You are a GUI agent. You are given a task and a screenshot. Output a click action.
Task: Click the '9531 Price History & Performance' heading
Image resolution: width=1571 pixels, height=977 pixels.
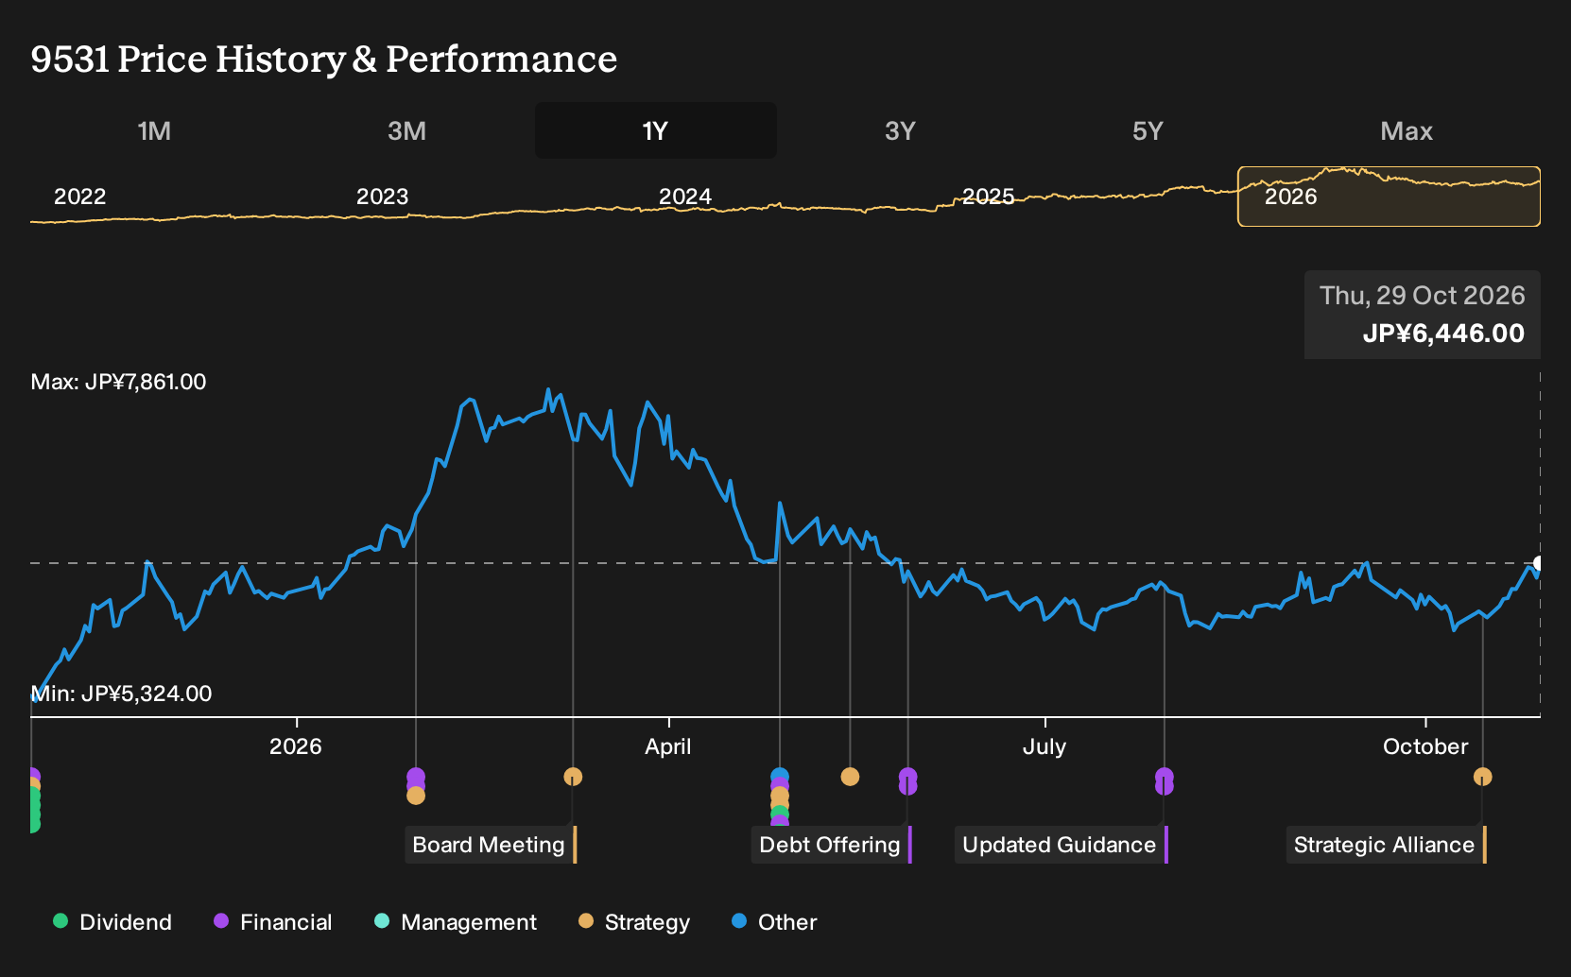pyautogui.click(x=324, y=59)
